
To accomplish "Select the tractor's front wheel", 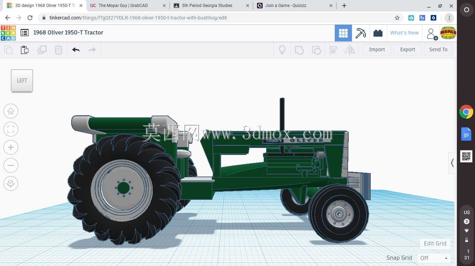I will [x=338, y=214].
